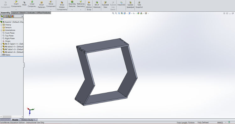This screenshot has height=124, width=235.
Task: Toggle Instant3D on or off
Action: click(x=121, y=4)
